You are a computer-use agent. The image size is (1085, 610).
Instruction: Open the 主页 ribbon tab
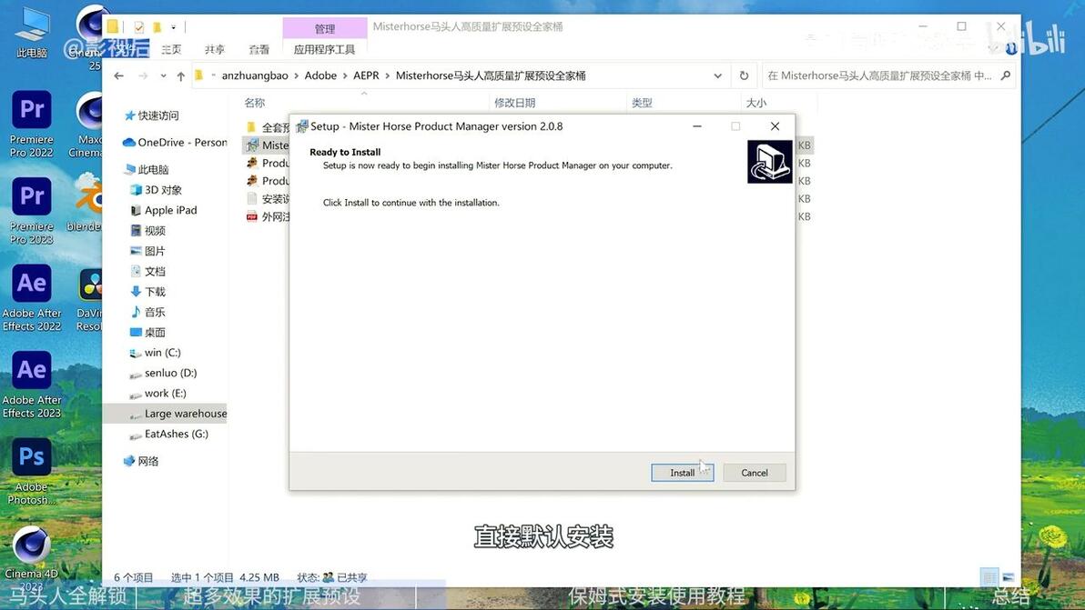172,49
